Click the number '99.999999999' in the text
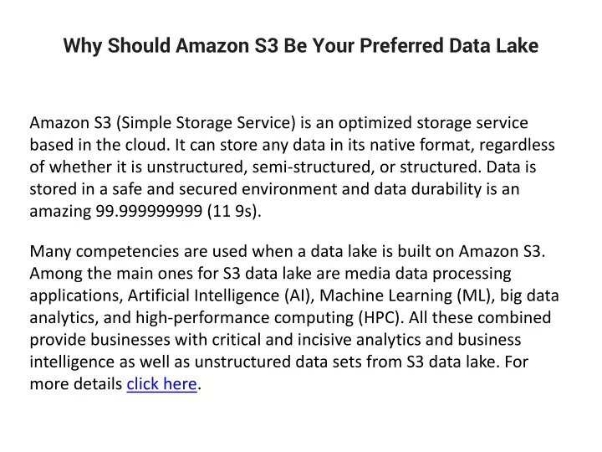 pos(149,211)
